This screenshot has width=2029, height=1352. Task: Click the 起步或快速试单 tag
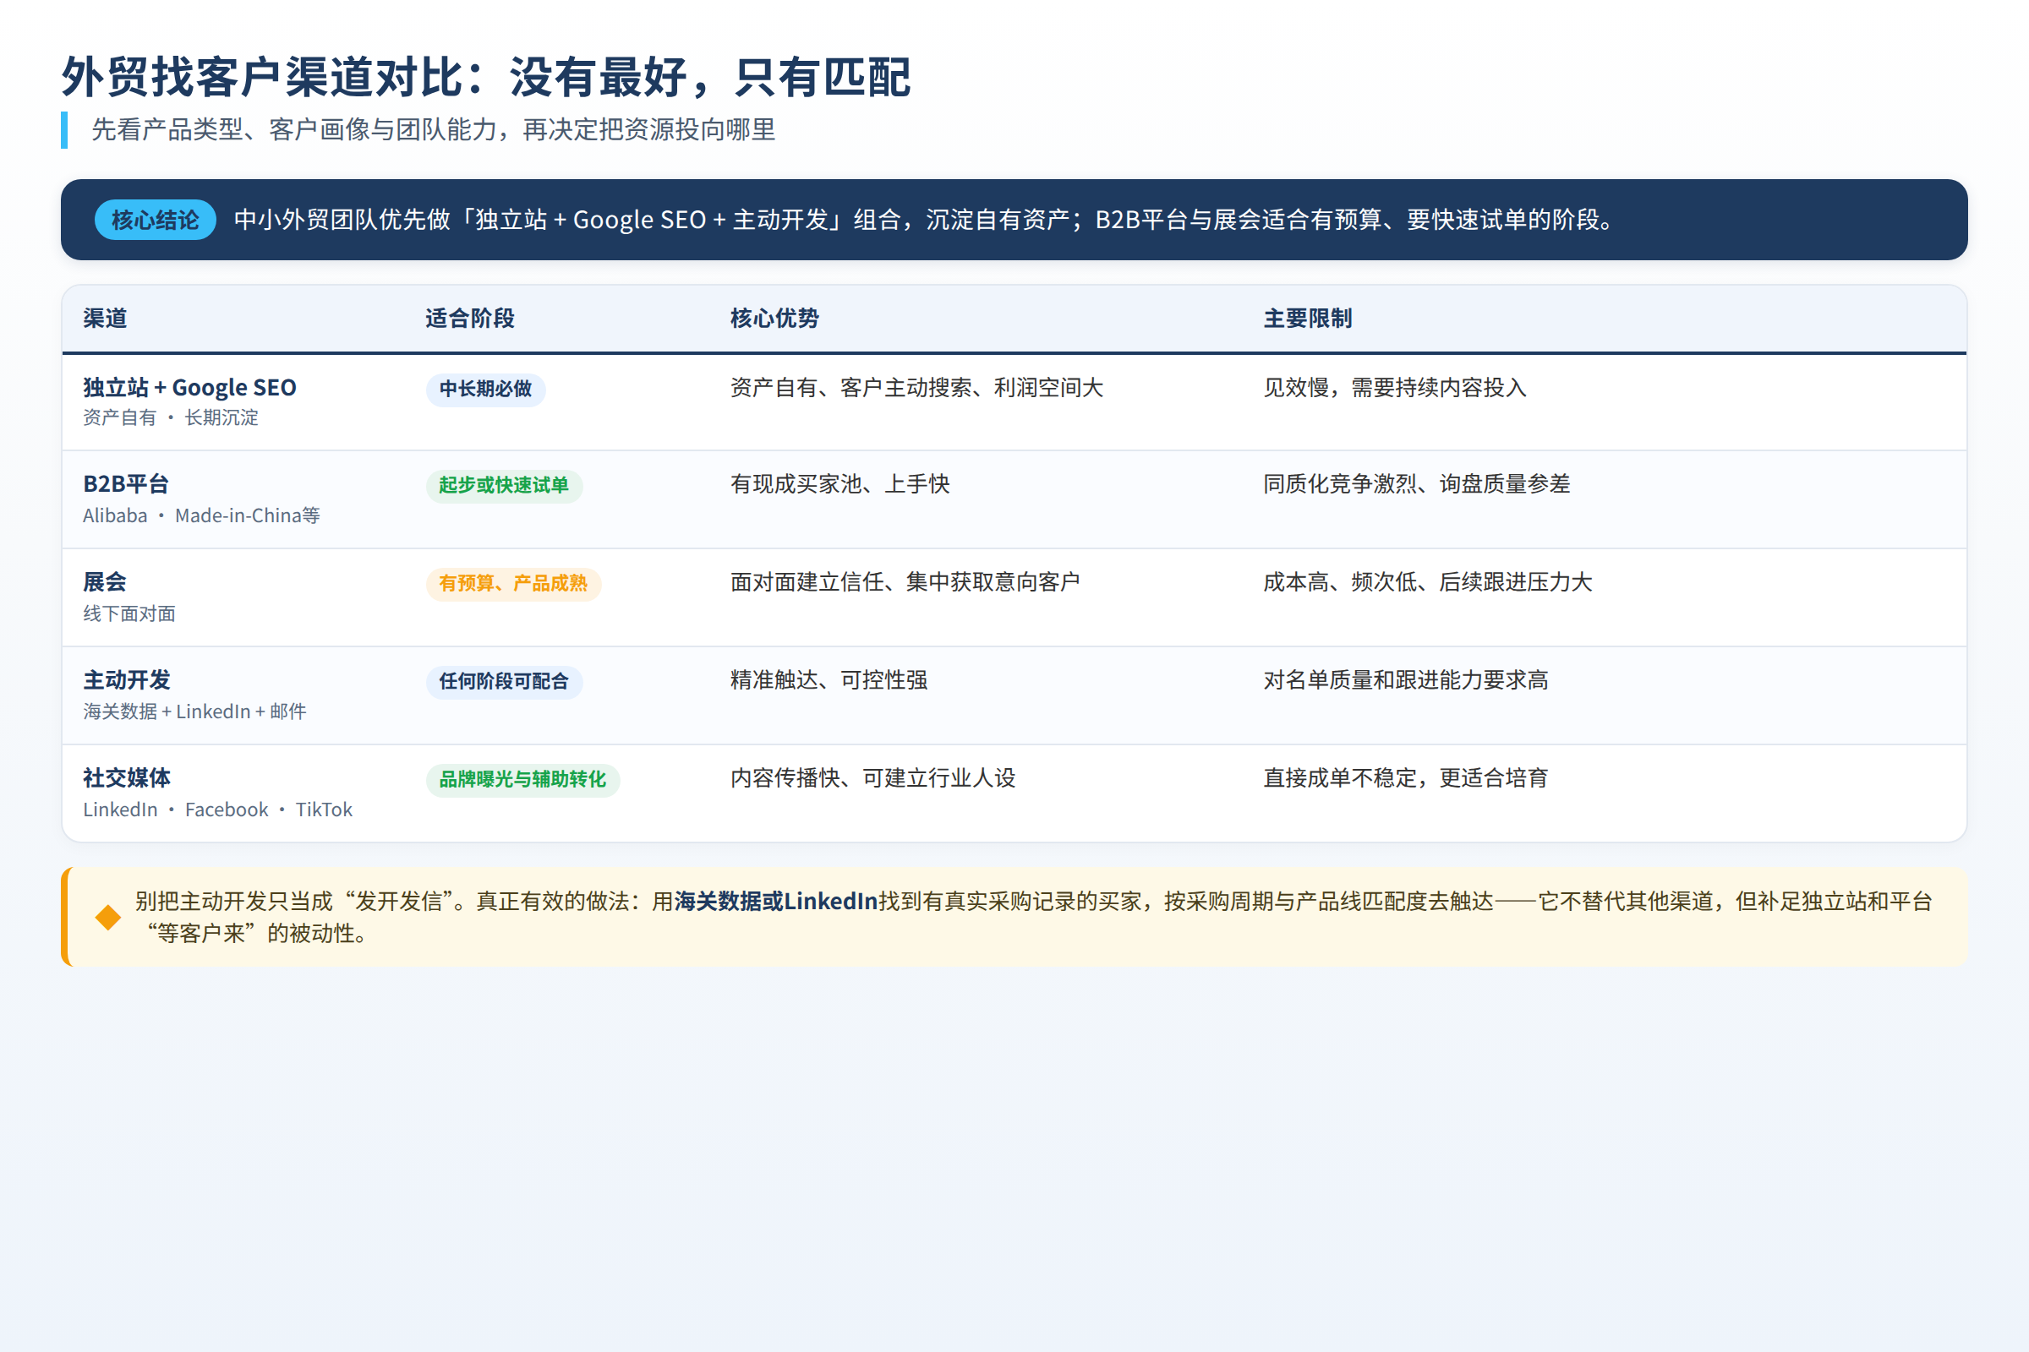pyautogui.click(x=504, y=485)
